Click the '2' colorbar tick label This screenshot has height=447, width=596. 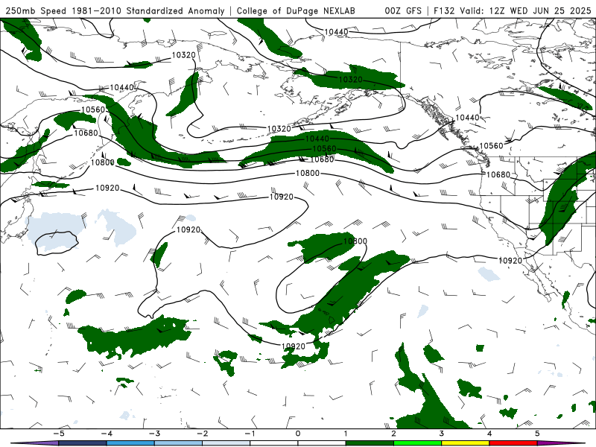pyautogui.click(x=393, y=434)
